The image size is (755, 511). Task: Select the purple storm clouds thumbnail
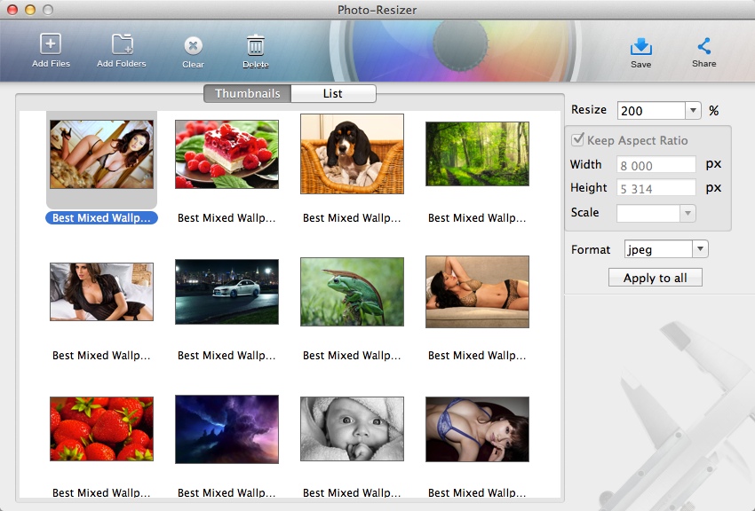click(226, 429)
